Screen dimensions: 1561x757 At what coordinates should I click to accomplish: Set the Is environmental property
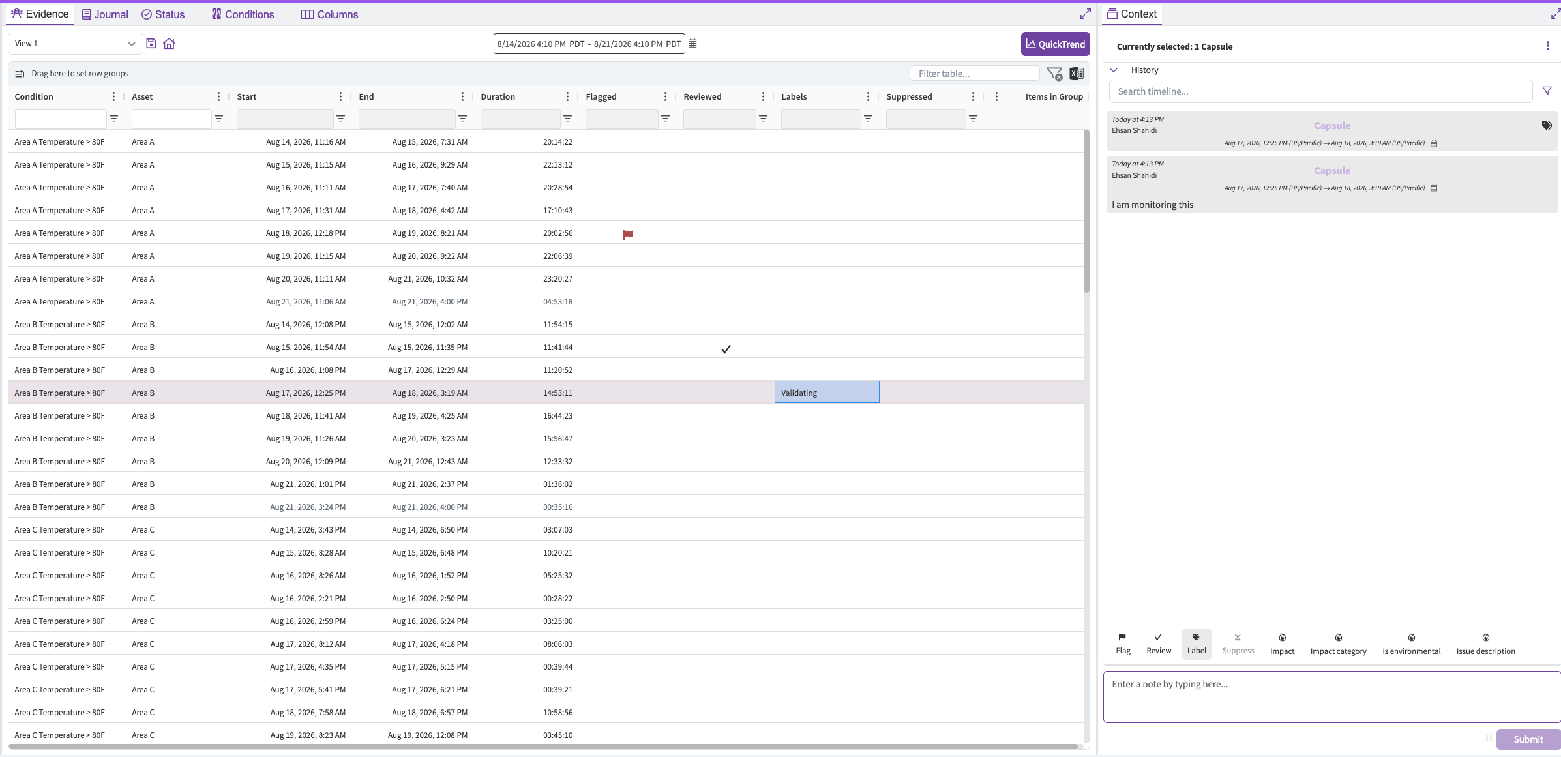click(1412, 644)
